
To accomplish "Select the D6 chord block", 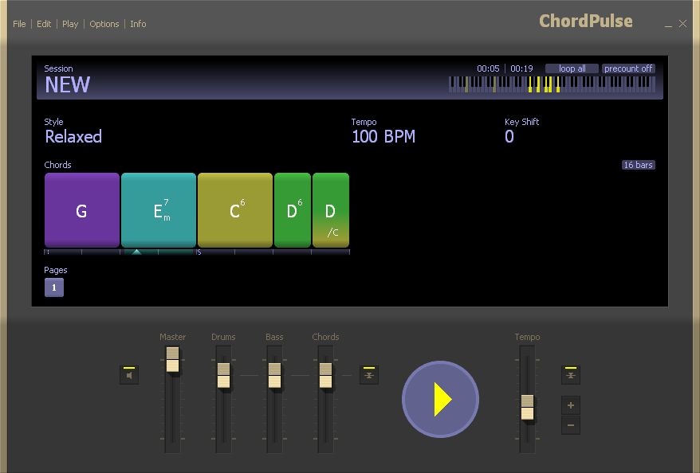I will pos(293,210).
